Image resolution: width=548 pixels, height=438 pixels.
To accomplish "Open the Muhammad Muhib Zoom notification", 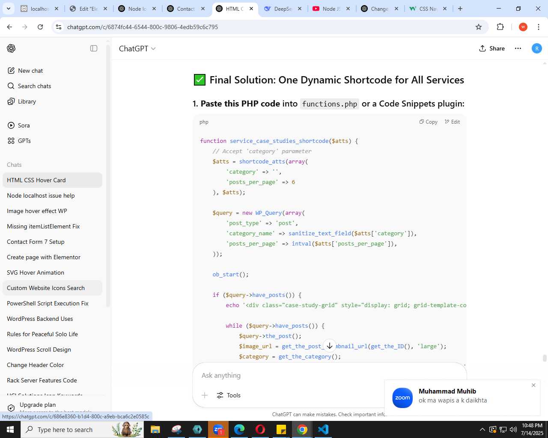I will 462,397.
